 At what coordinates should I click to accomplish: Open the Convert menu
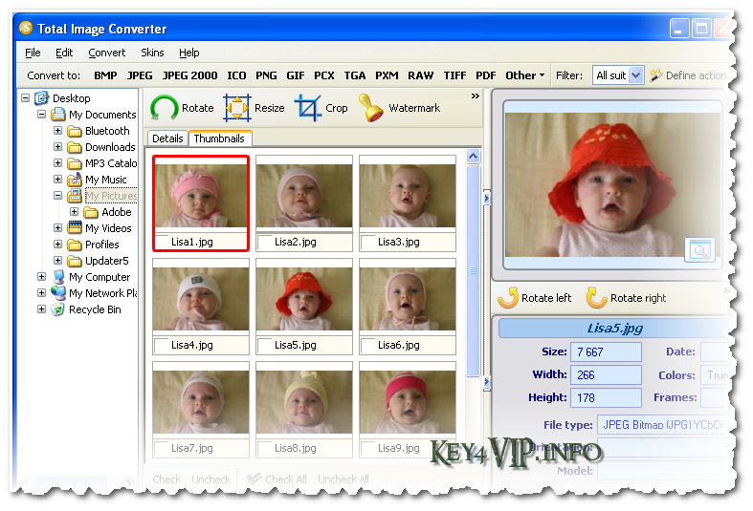106,53
